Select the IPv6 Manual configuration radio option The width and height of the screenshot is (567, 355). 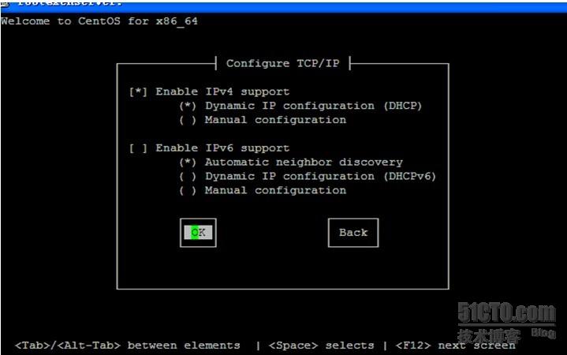[x=188, y=191]
